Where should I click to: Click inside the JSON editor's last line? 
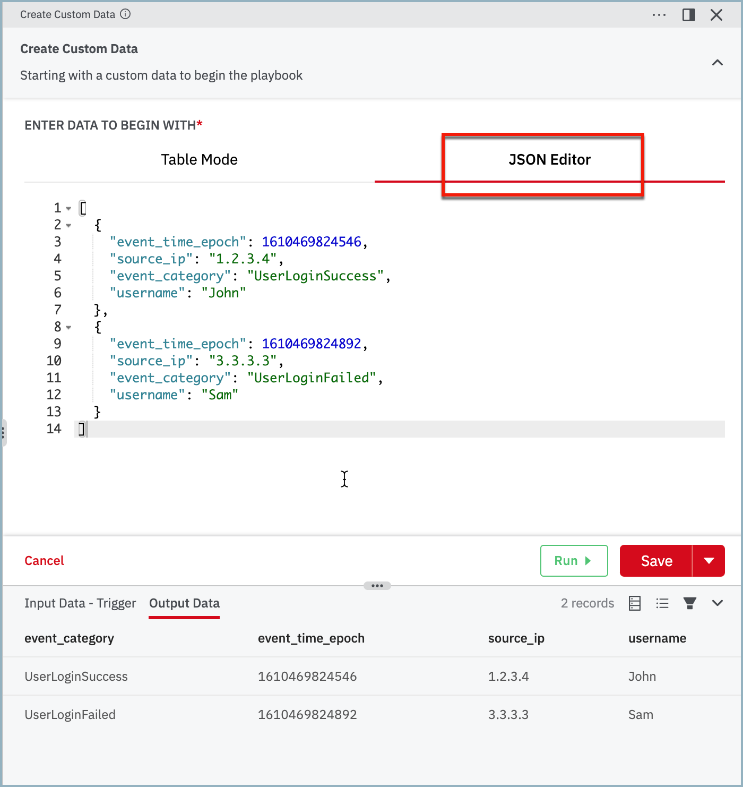coord(401,429)
